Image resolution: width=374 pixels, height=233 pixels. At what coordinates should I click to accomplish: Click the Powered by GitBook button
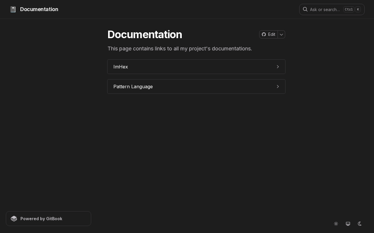[x=49, y=218]
